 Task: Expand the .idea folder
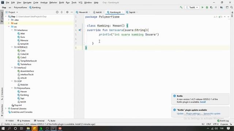coord(9,20)
